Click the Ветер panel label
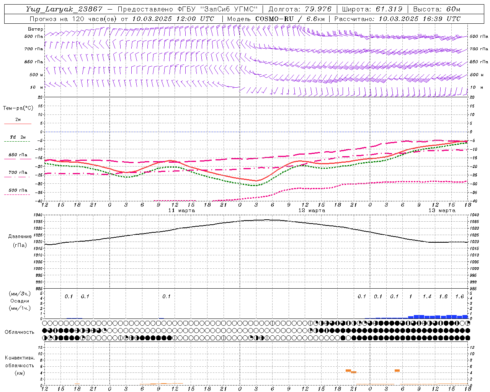The width and height of the screenshot is (490, 392). pos(36,29)
